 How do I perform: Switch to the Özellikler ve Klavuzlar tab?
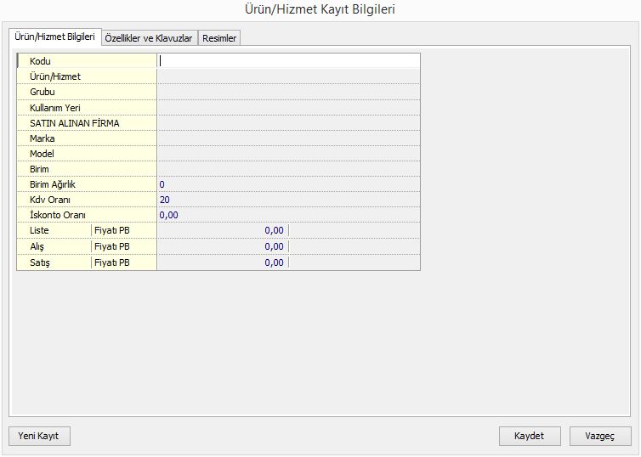(x=150, y=38)
